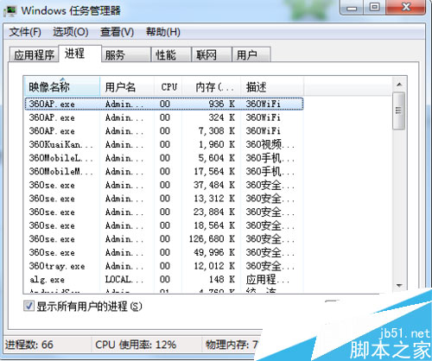Screen dimensions: 432x361
Task: Select the 360tray.exe process row
Action: coord(164,266)
